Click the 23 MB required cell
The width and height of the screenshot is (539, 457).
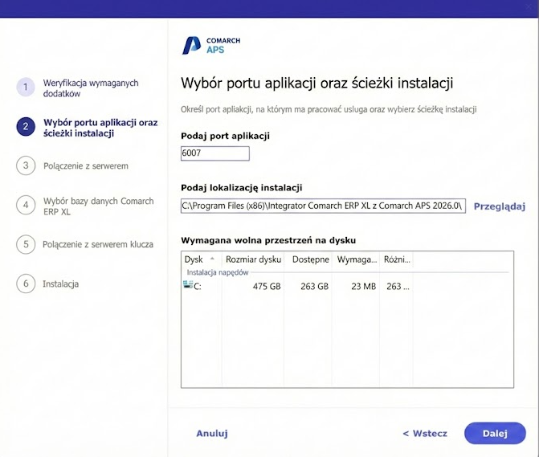363,286
